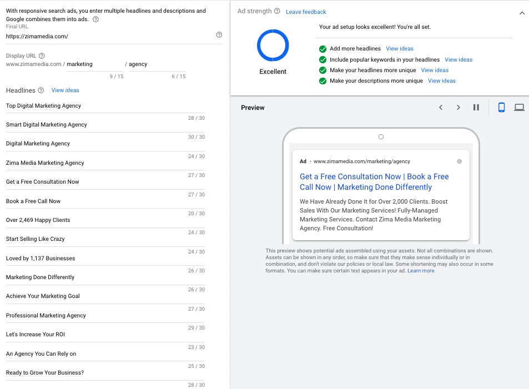The height and width of the screenshot is (389, 529).
Task: View ideas for popular keywords in headlines
Action: 459,59
